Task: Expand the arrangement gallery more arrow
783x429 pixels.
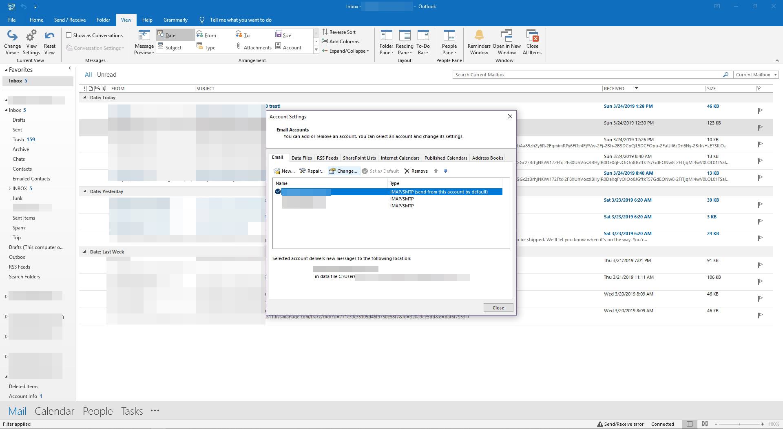Action: [316, 50]
